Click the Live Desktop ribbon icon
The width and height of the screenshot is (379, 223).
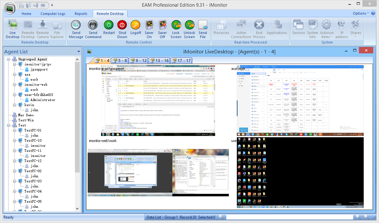[x=12, y=29]
